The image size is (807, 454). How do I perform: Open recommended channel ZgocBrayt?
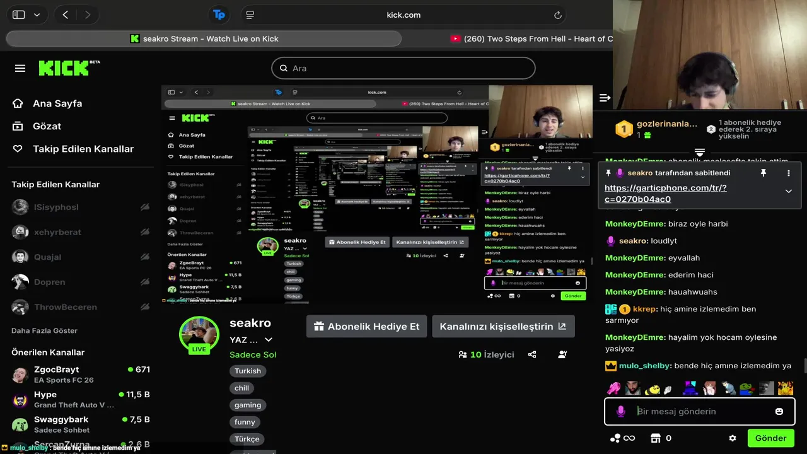pos(81,375)
